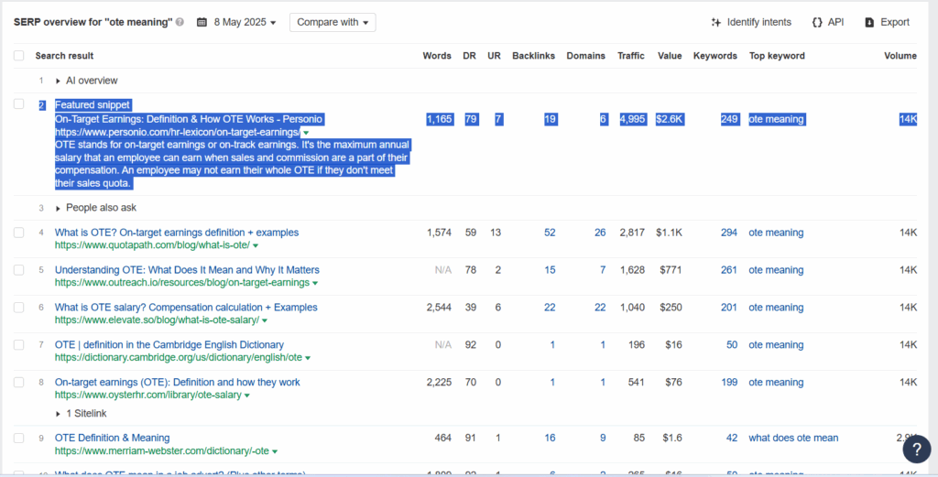Click the Top keyword column header

[777, 56]
